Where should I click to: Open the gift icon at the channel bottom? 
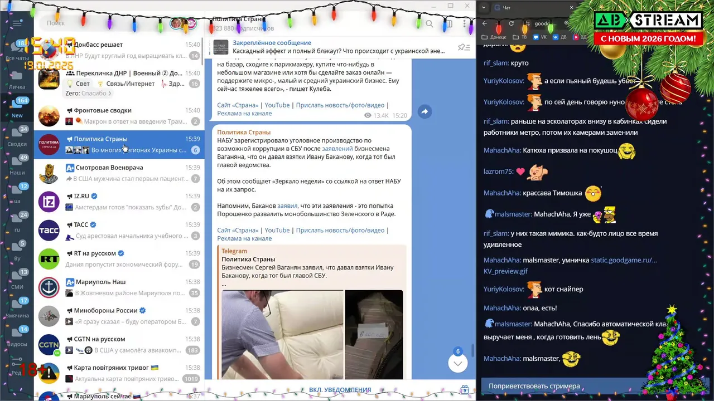click(464, 390)
